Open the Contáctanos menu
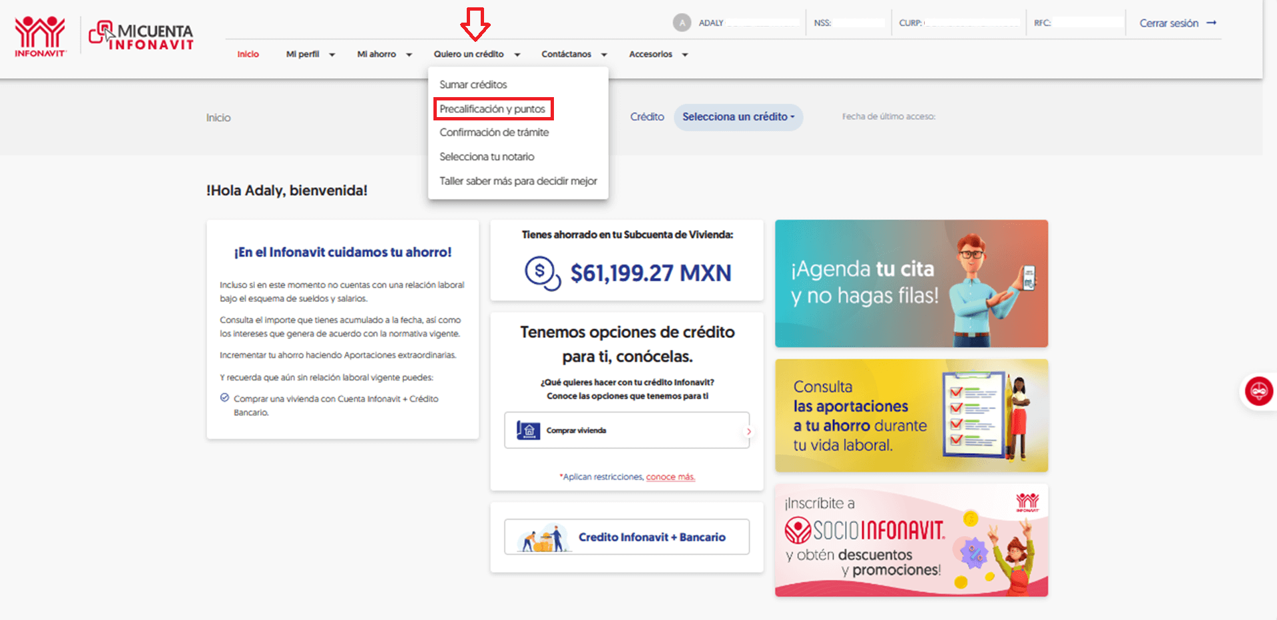 point(566,54)
